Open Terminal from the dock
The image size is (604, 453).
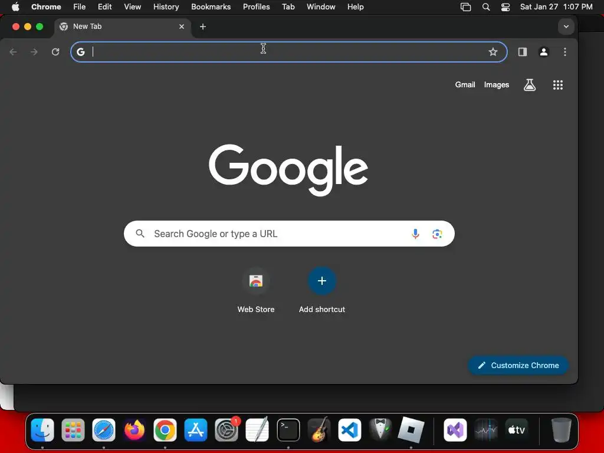pyautogui.click(x=288, y=430)
